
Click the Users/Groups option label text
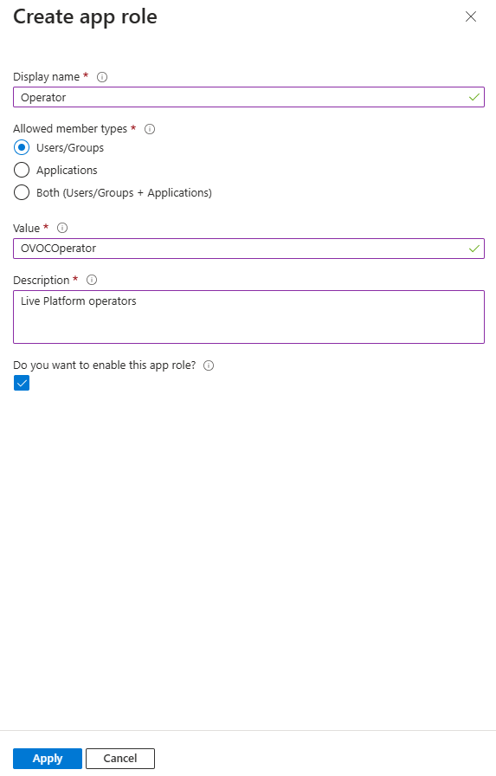[x=70, y=148]
